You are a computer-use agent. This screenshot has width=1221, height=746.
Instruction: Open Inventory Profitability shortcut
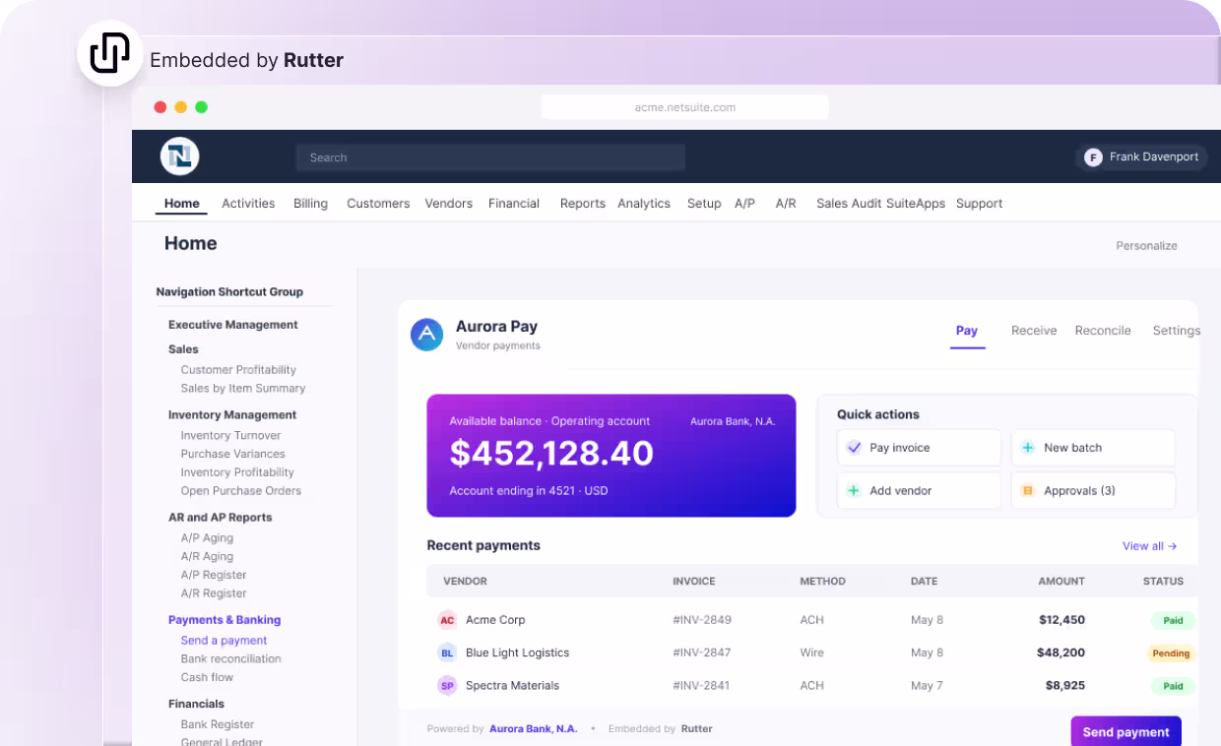pyautogui.click(x=237, y=473)
